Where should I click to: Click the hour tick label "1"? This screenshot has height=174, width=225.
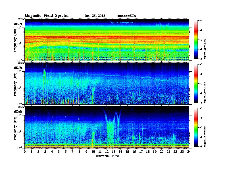[x=32, y=152]
